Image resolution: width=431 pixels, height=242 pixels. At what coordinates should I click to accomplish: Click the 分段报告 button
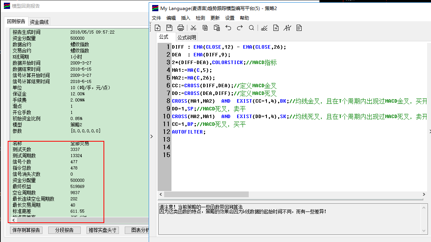[x=64, y=230]
